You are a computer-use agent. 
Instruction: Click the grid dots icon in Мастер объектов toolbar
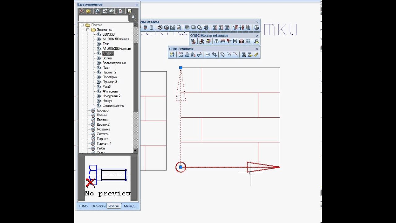pyautogui.click(x=247, y=41)
